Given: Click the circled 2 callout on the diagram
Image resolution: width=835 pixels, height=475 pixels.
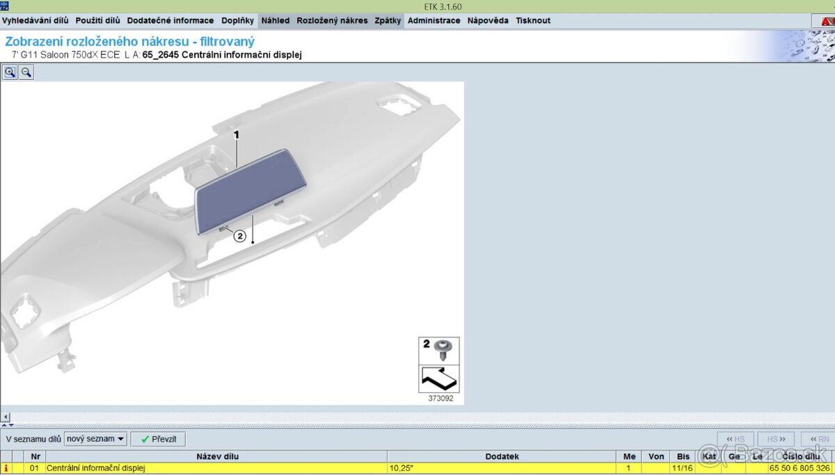Looking at the screenshot, I should coord(239,236).
